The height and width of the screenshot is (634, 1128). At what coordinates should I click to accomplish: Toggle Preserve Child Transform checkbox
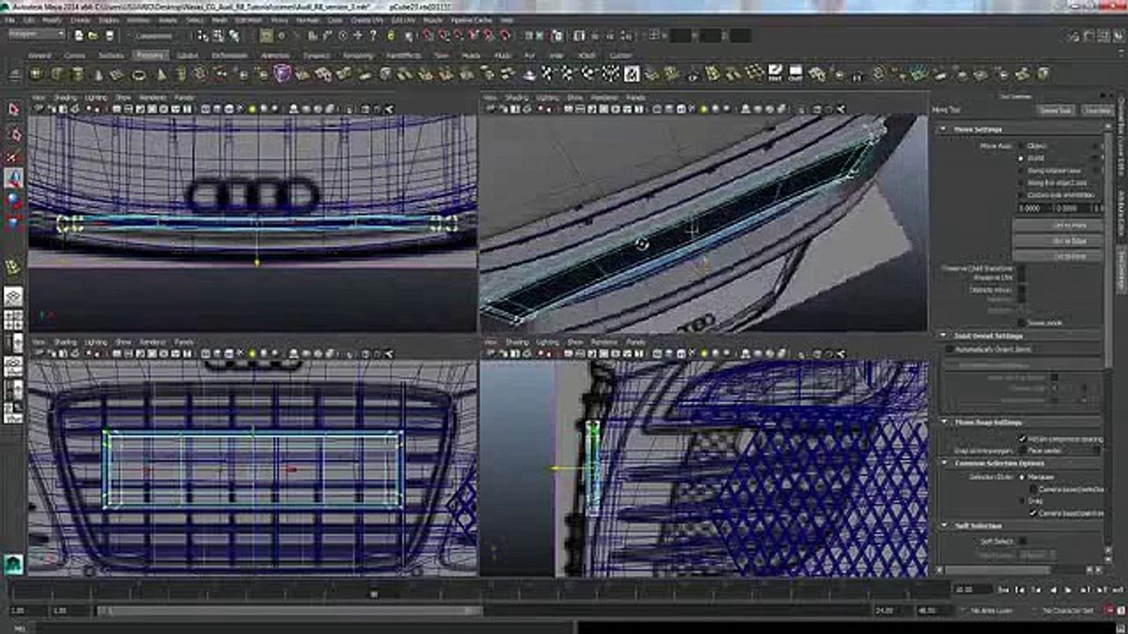[x=1022, y=269]
